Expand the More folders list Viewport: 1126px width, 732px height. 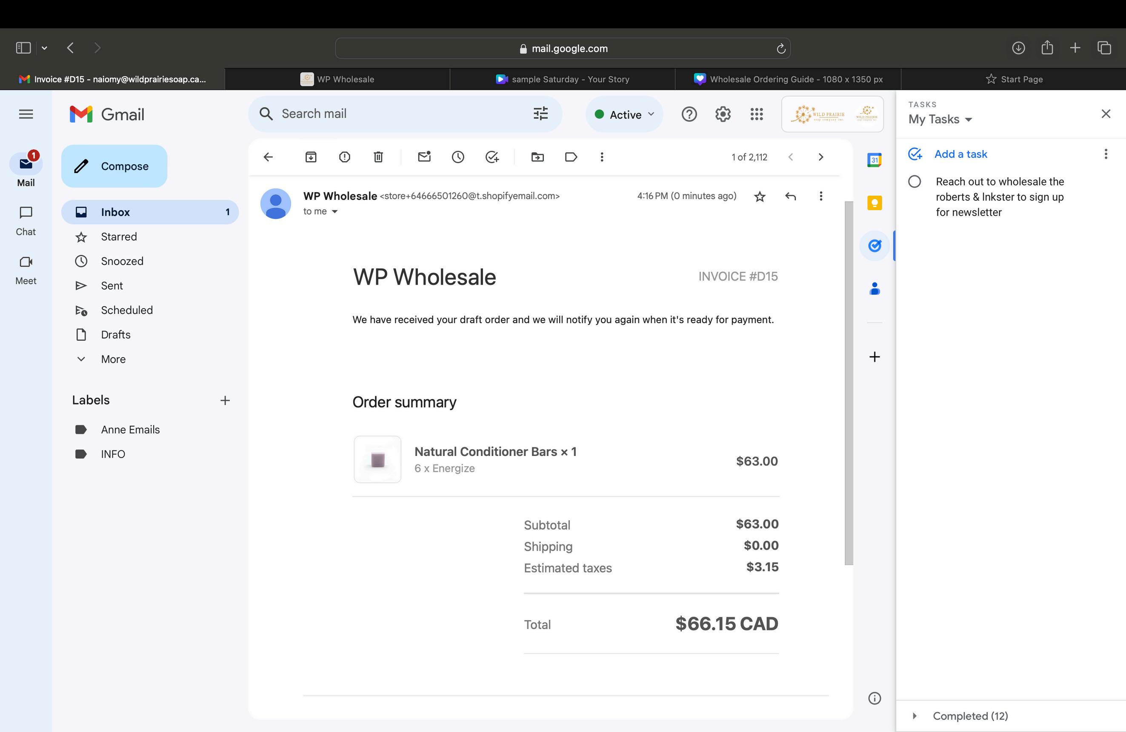[x=113, y=359]
